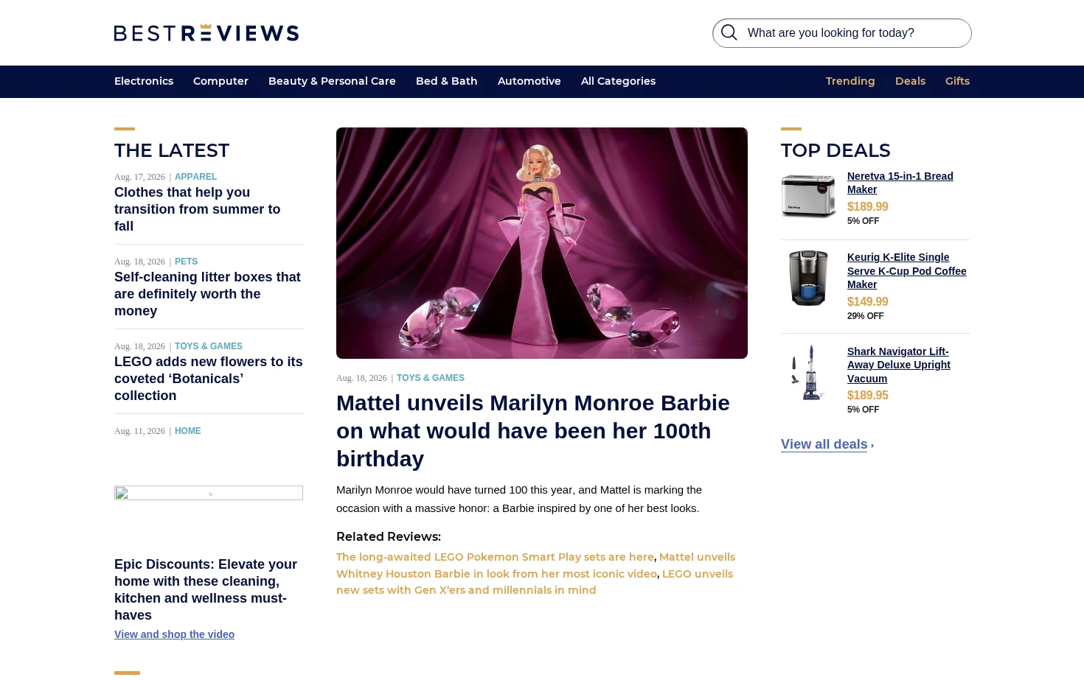Click the Shark Navigator vacuum image
Image resolution: width=1084 pixels, height=680 pixels.
click(x=808, y=372)
